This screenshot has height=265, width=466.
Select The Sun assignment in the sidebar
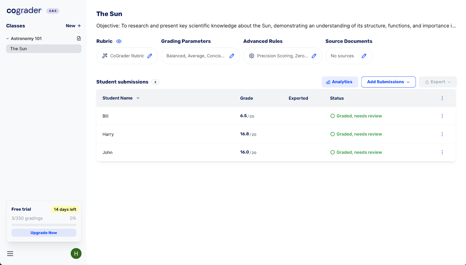pos(43,49)
